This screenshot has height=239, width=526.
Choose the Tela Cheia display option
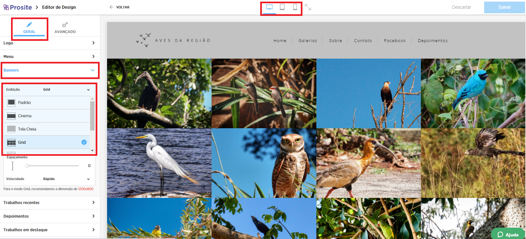coord(47,129)
